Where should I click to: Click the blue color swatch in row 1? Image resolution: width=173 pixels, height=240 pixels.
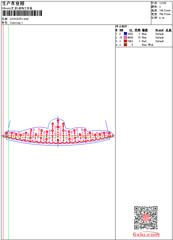(125, 34)
